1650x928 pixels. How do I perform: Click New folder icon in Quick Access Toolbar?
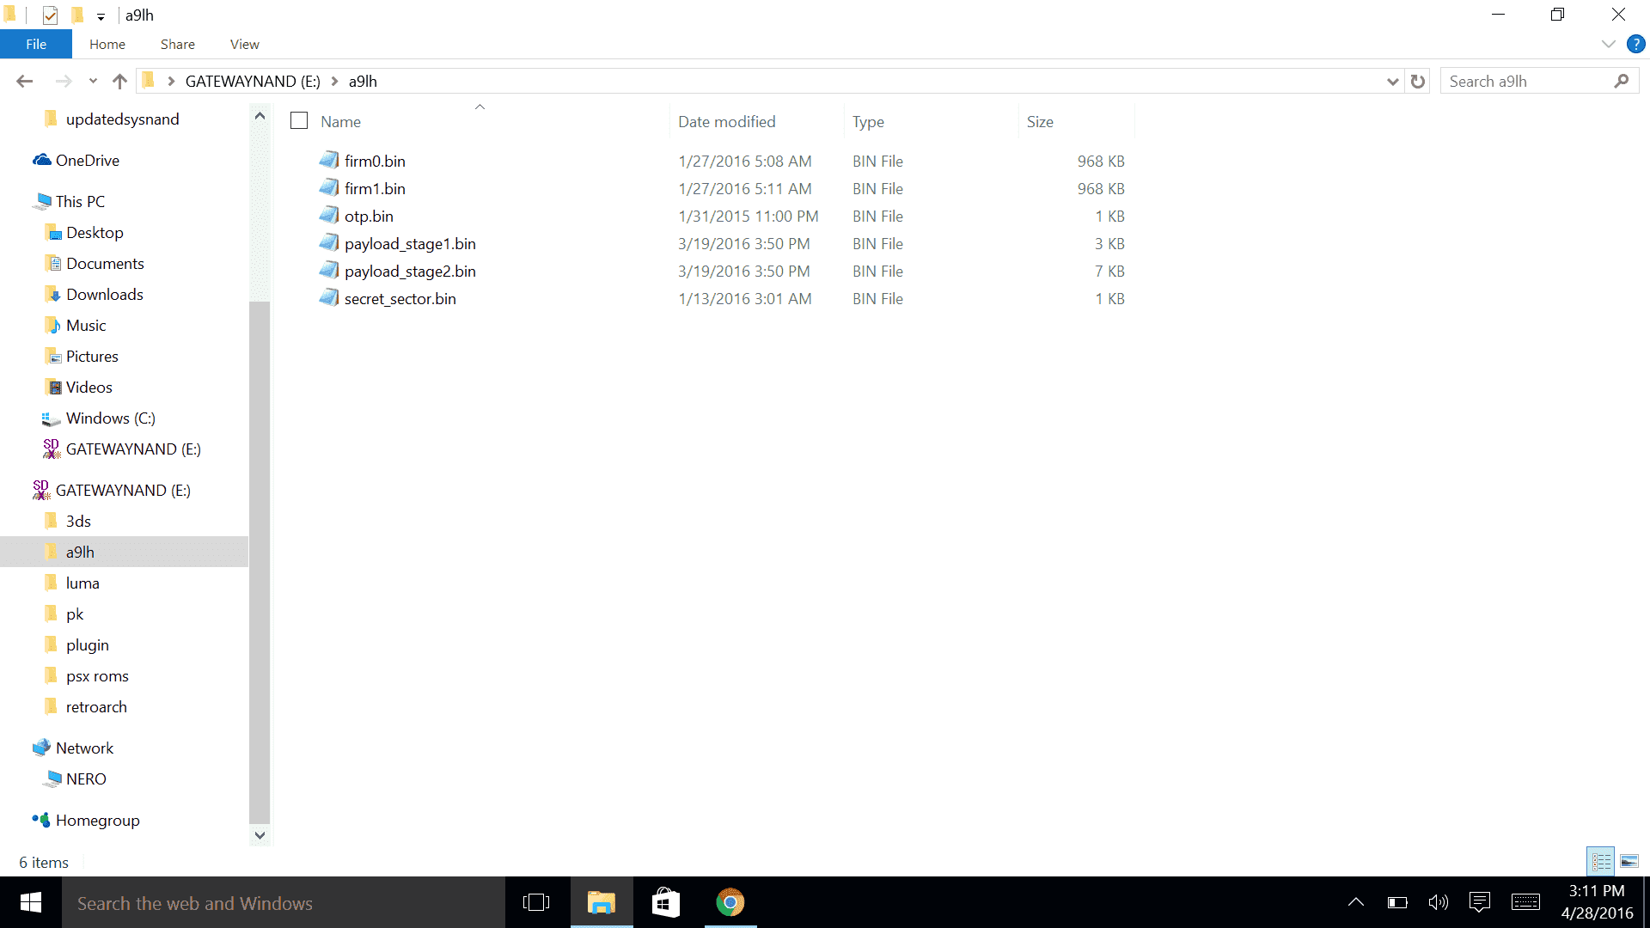coord(77,15)
